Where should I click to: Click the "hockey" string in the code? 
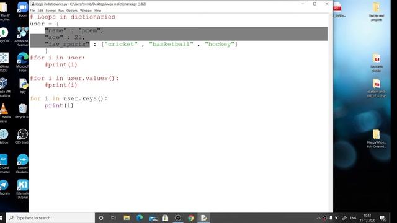[219, 44]
